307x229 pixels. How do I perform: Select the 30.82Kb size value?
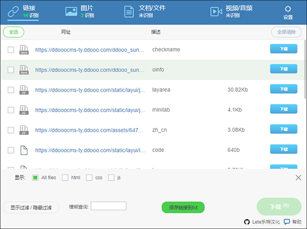click(x=237, y=90)
